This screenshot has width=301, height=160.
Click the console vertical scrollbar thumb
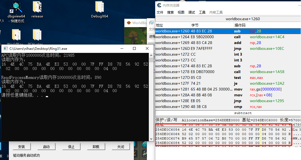pos(151,60)
